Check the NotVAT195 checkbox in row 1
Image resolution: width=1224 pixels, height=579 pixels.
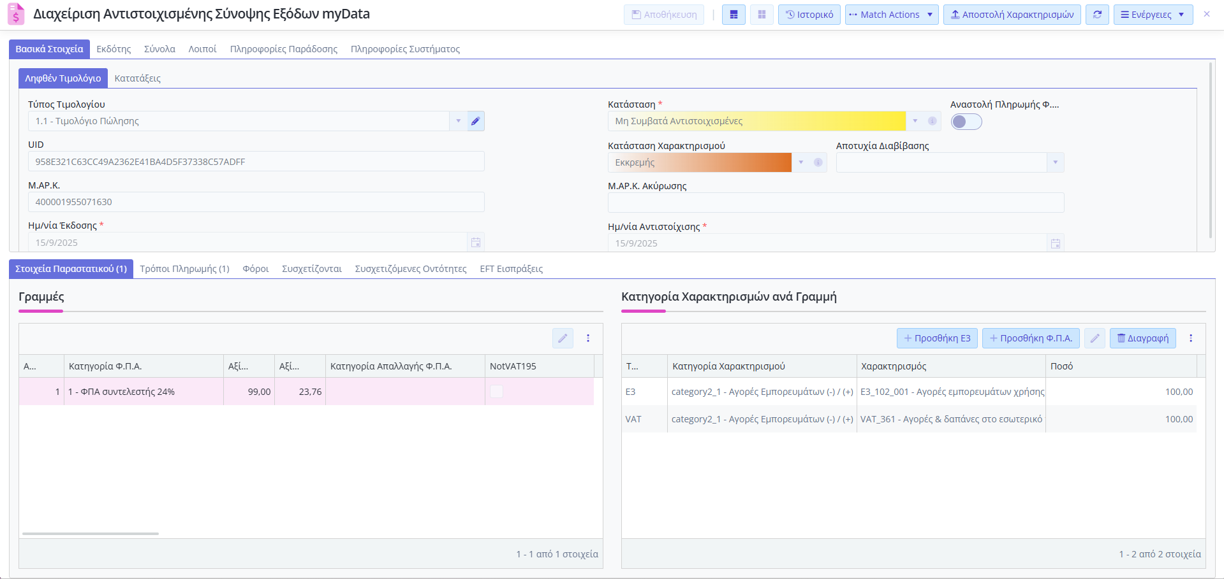click(496, 392)
